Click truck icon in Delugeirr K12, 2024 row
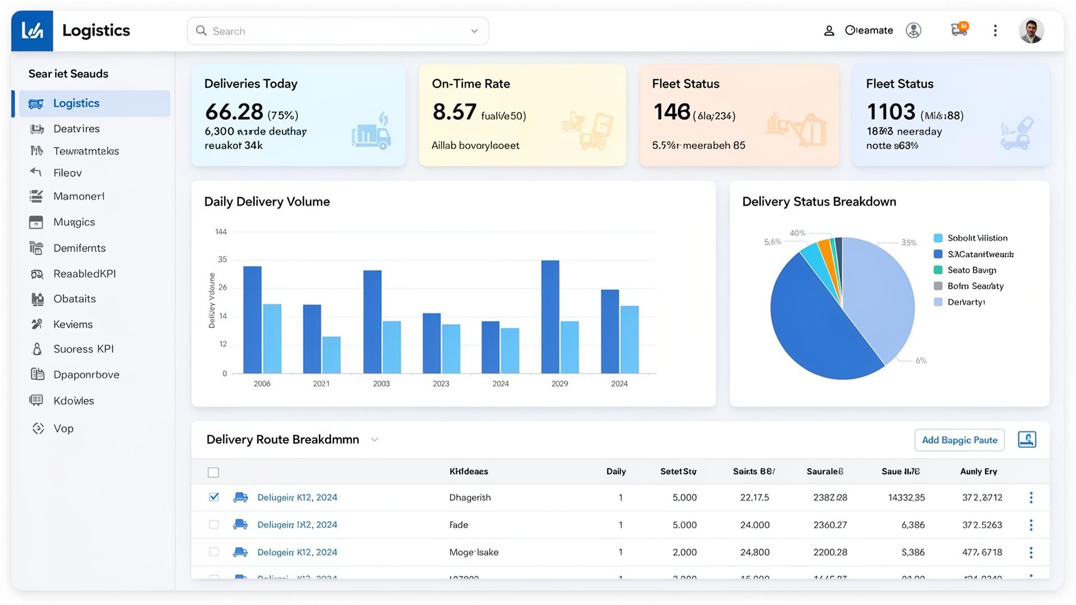 (x=240, y=497)
